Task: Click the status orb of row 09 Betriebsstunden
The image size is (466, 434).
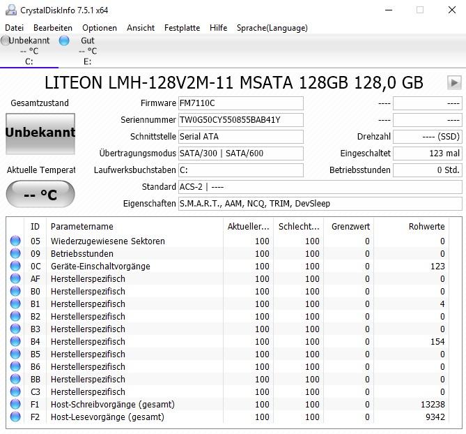Action: click(x=15, y=253)
